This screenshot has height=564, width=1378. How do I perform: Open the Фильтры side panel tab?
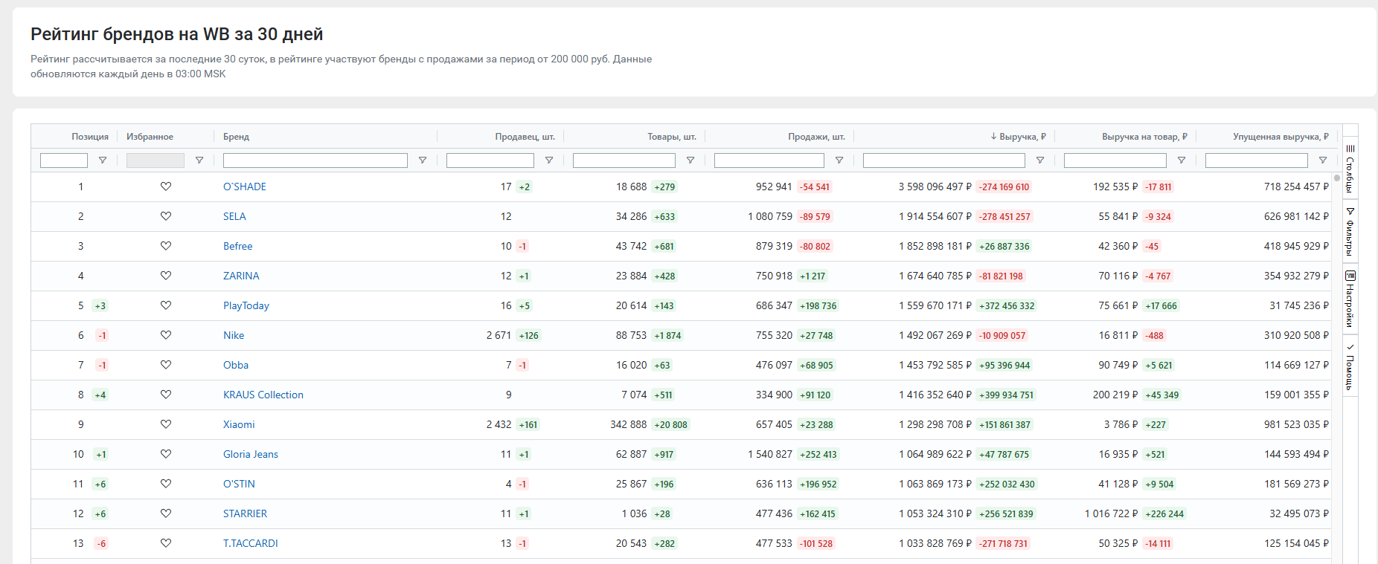[x=1350, y=231]
